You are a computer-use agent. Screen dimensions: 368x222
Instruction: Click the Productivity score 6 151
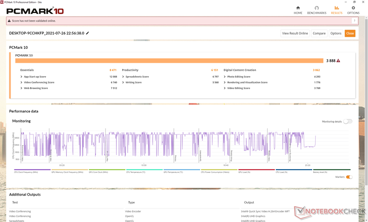point(214,70)
